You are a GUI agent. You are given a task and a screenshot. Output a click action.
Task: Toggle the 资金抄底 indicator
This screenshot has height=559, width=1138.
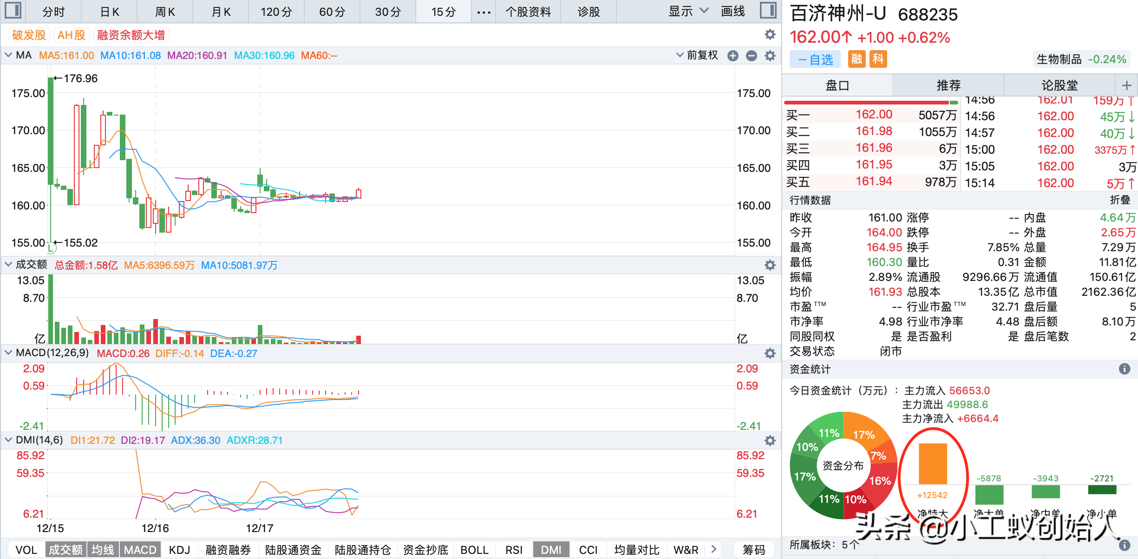425,550
